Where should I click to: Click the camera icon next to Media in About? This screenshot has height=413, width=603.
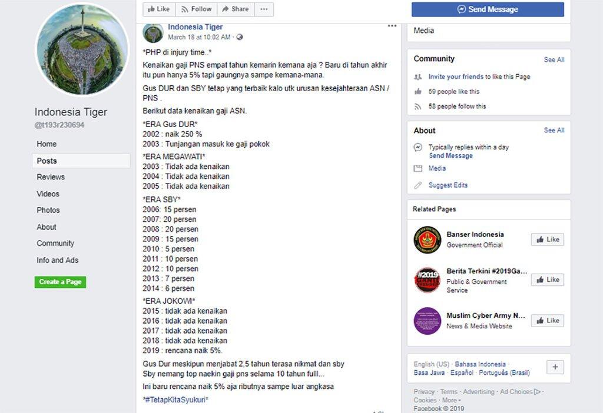[418, 168]
